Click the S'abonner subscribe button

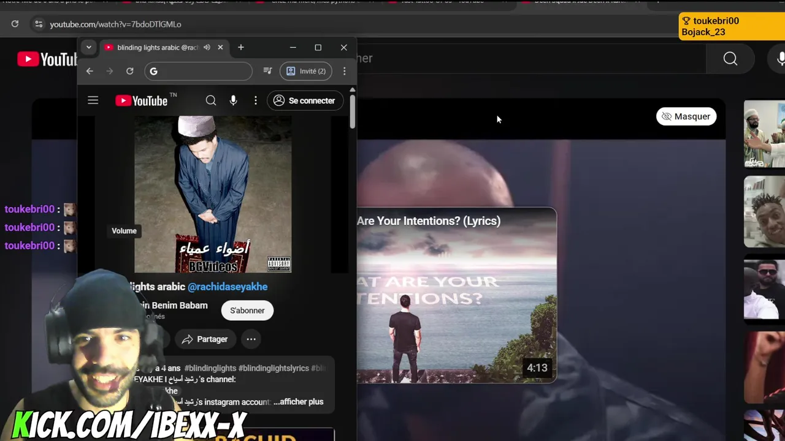click(247, 311)
